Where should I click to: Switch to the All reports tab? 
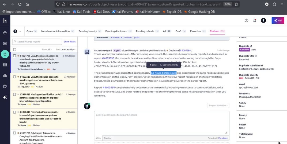pos(167,31)
